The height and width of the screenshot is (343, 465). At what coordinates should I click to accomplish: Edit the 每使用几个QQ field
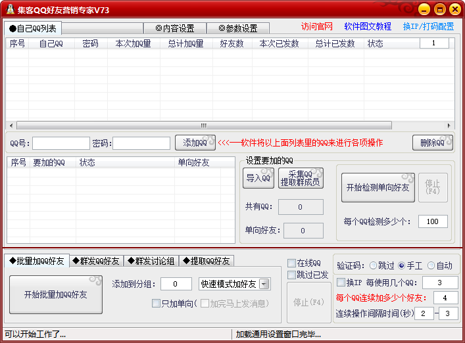[440, 283]
